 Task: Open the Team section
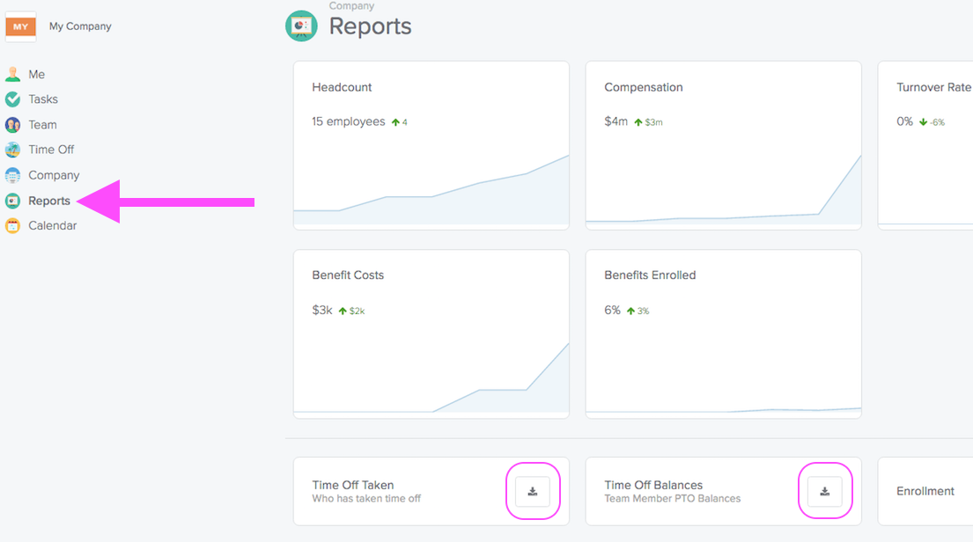[x=43, y=125]
